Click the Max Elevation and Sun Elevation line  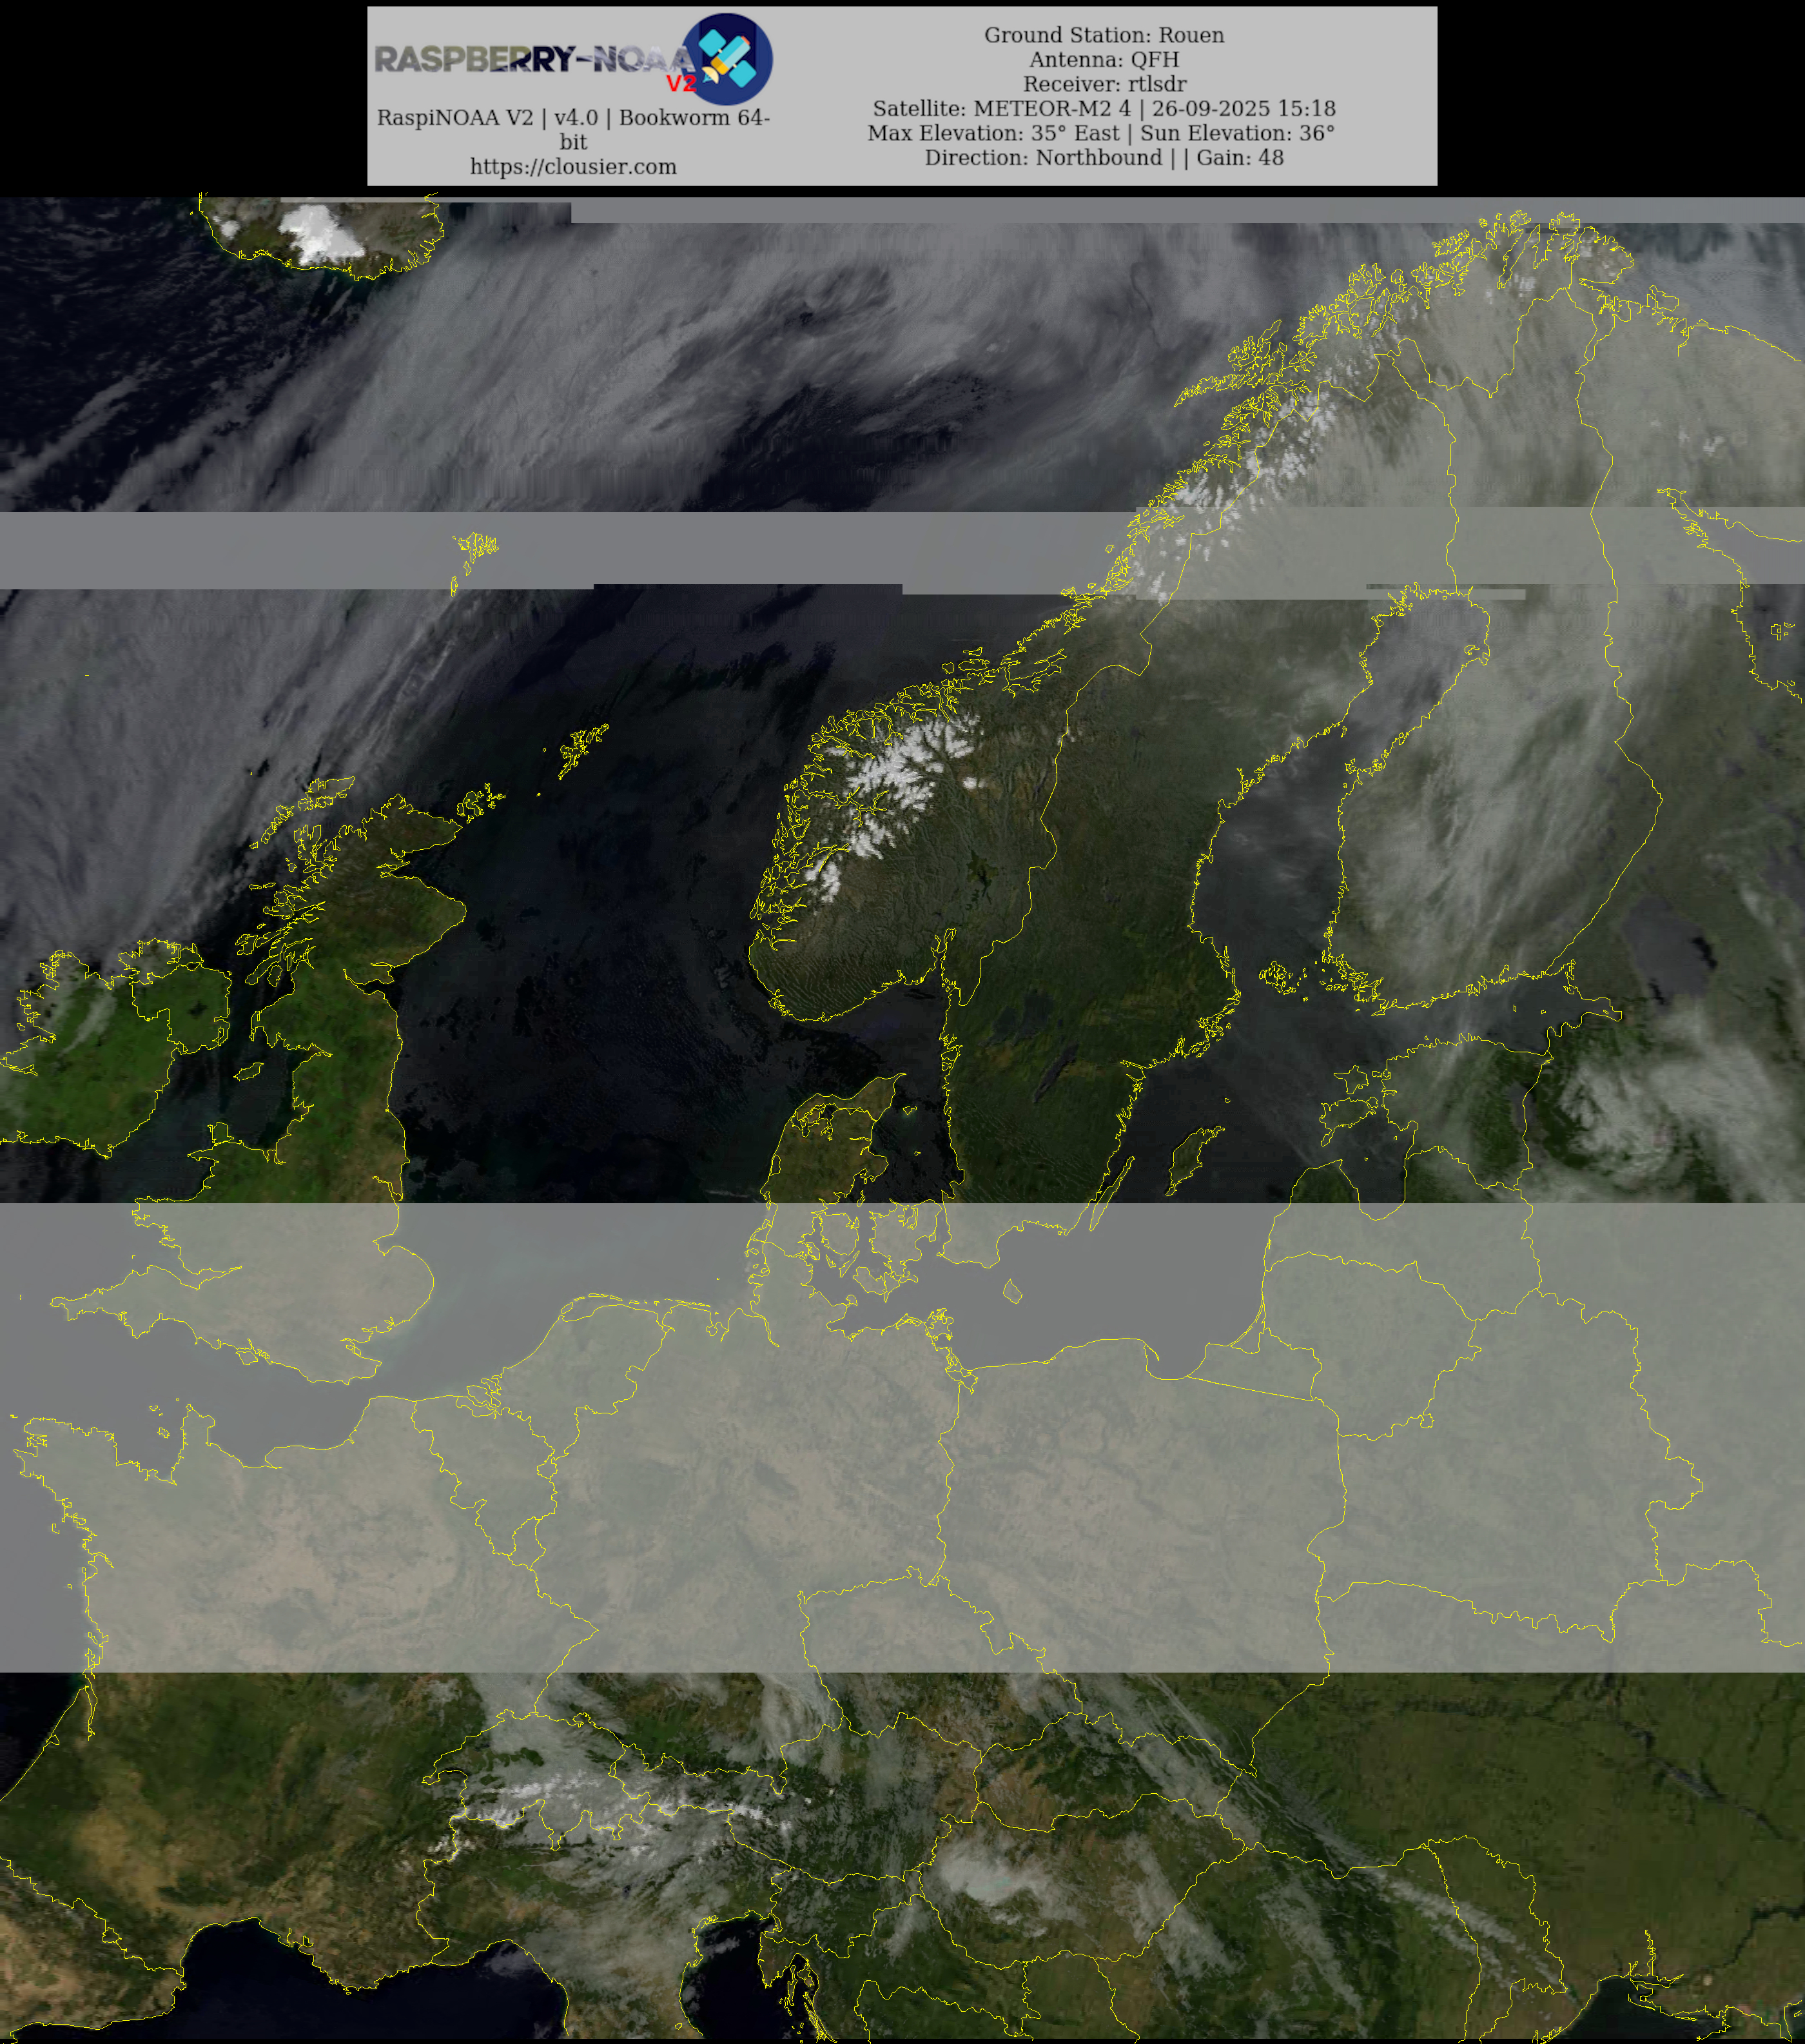coord(1101,133)
